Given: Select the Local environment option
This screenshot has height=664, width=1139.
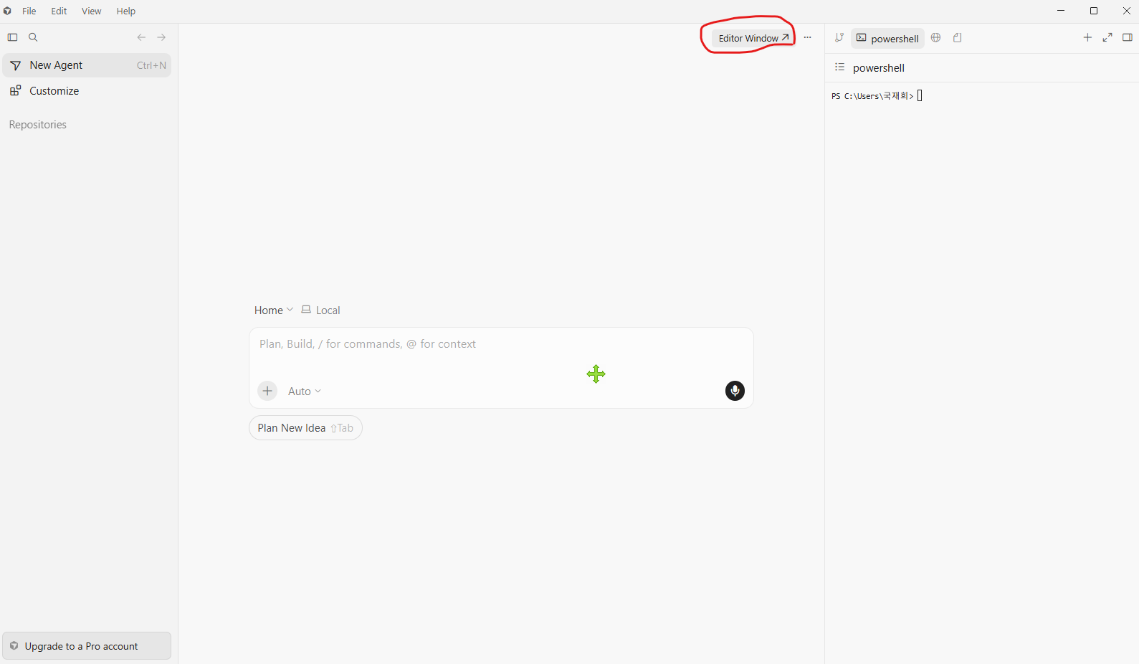Looking at the screenshot, I should pyautogui.click(x=320, y=310).
